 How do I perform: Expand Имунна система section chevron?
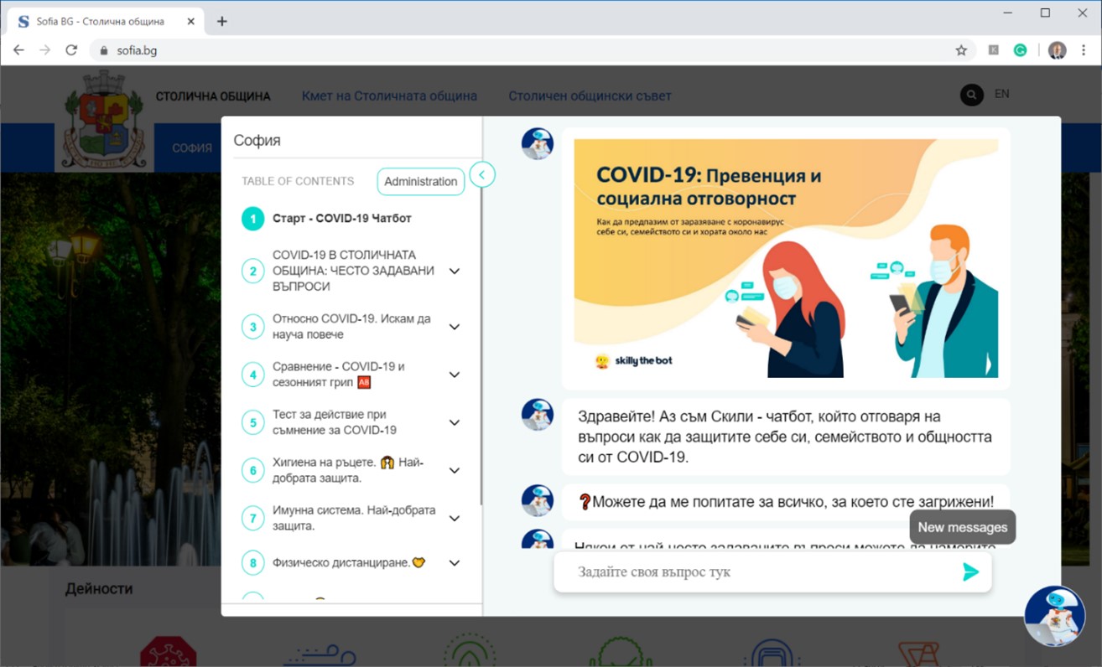[455, 518]
